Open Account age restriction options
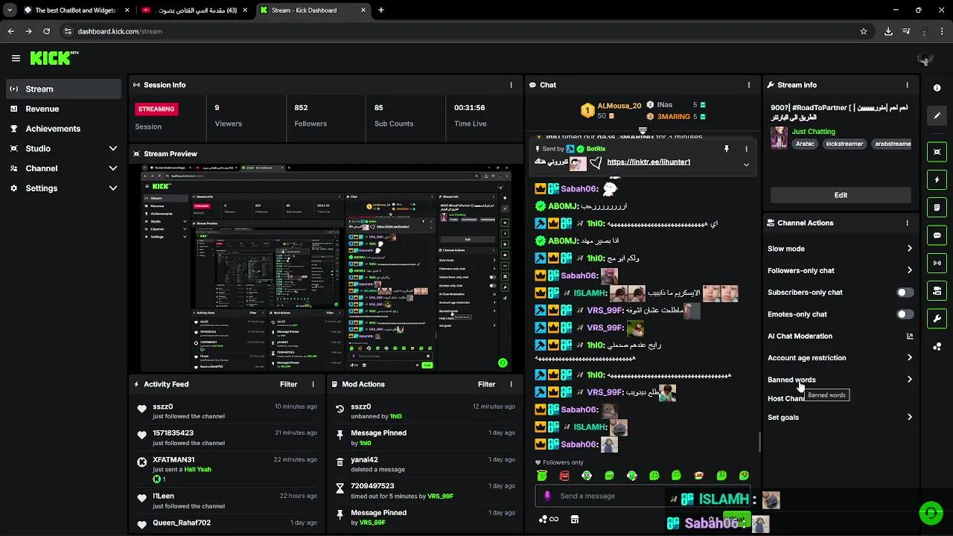953x536 pixels. point(840,358)
